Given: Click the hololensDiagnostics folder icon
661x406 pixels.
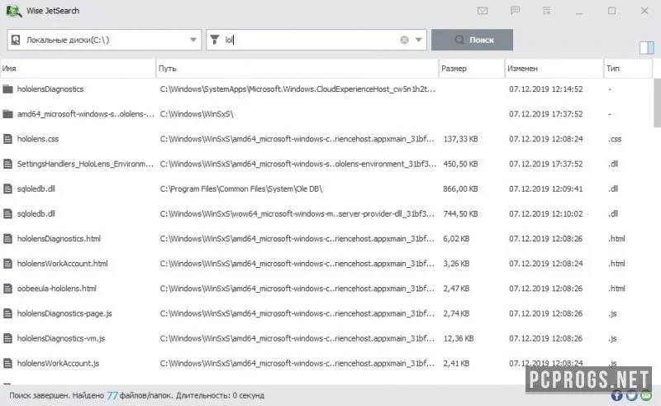Looking at the screenshot, I should (7, 89).
